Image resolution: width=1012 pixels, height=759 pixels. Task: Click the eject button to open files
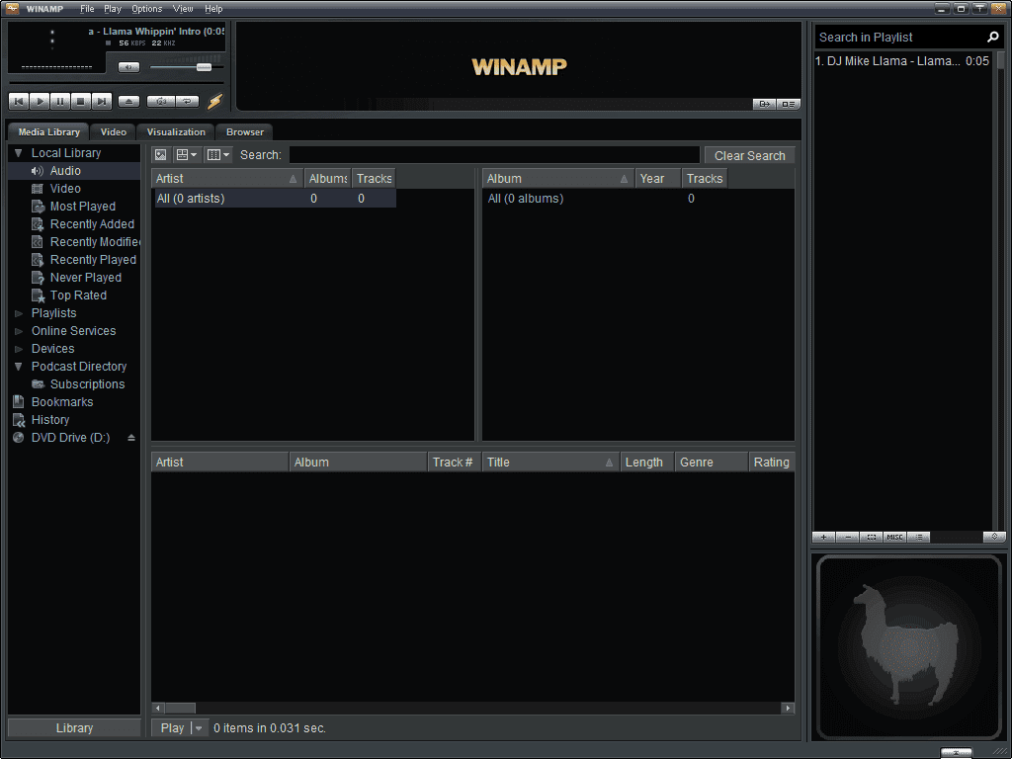pyautogui.click(x=129, y=102)
